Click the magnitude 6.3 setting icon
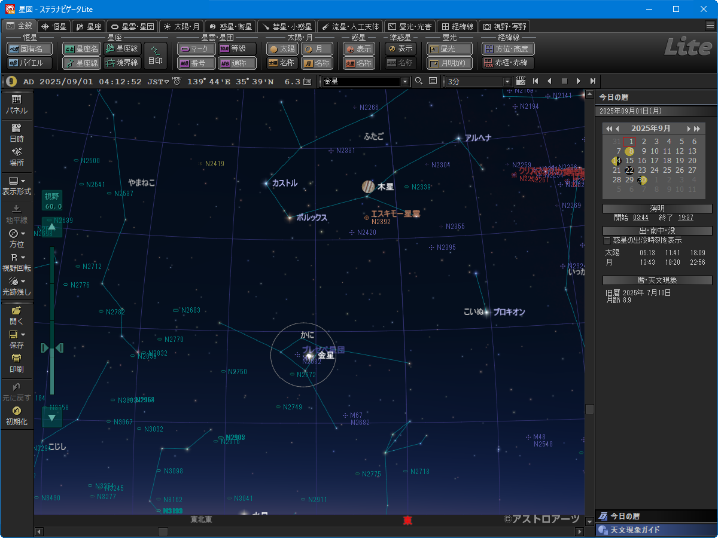This screenshot has width=718, height=538. [308, 81]
